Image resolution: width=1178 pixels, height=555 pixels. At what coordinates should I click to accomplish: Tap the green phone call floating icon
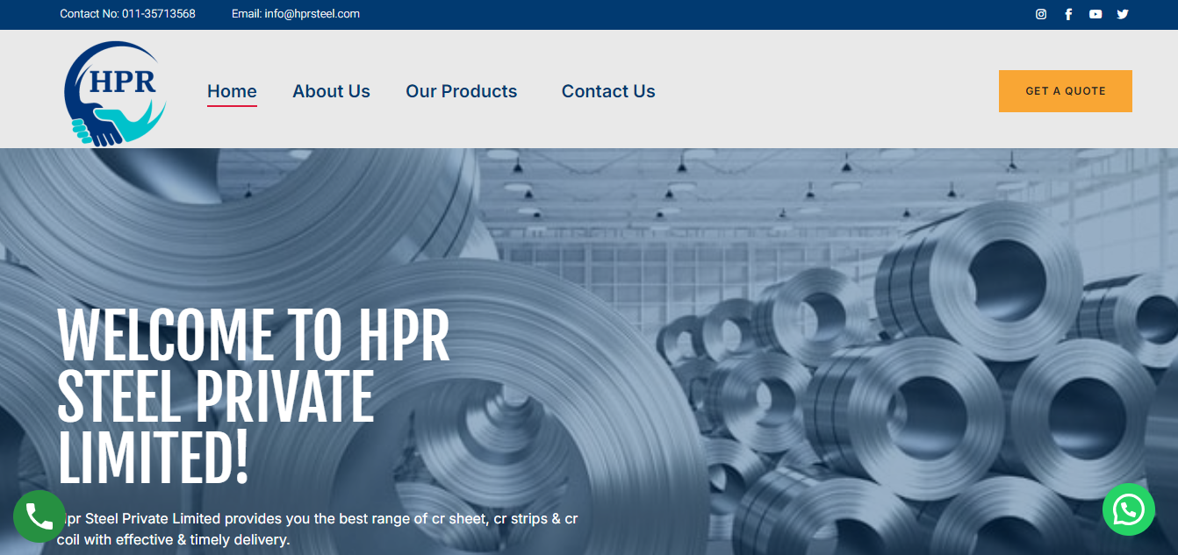click(40, 516)
